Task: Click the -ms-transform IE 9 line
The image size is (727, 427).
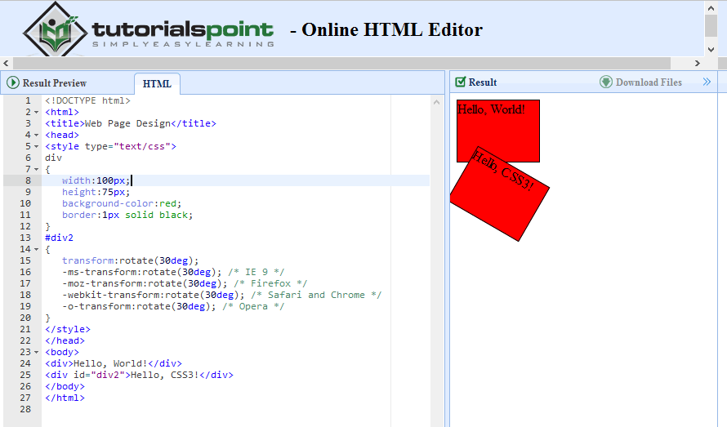Action: click(x=173, y=272)
